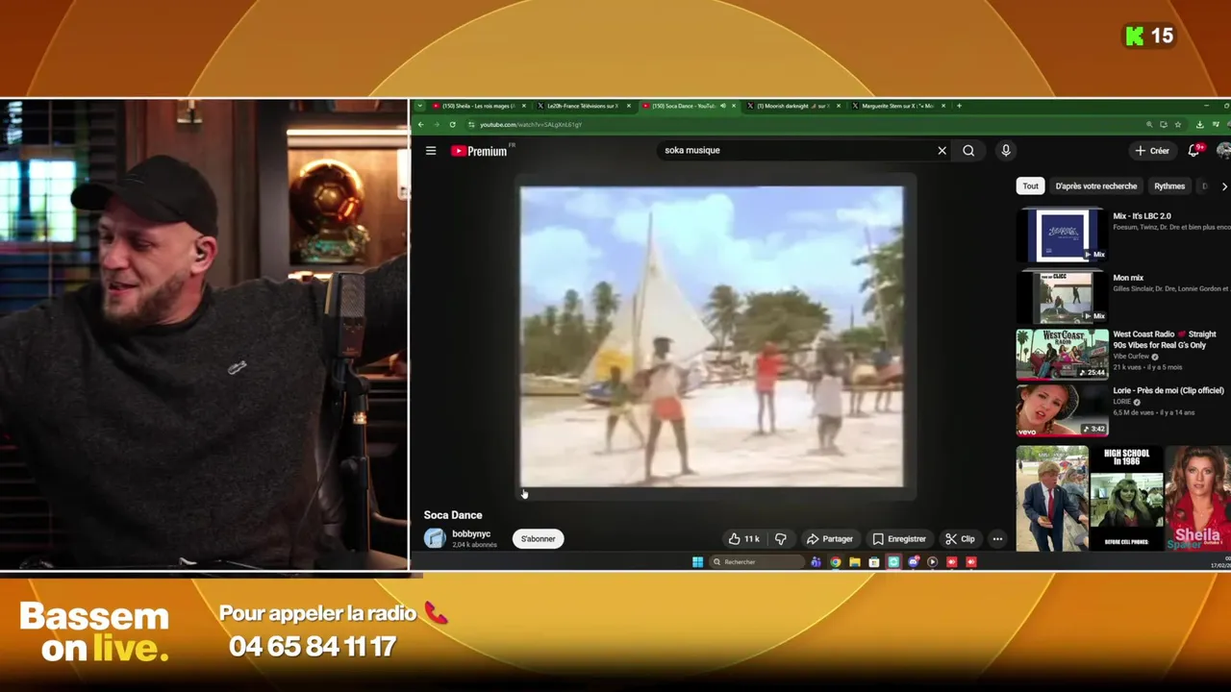Open the Mon mix playlist thumbnail
This screenshot has height=692, width=1231.
(1062, 296)
